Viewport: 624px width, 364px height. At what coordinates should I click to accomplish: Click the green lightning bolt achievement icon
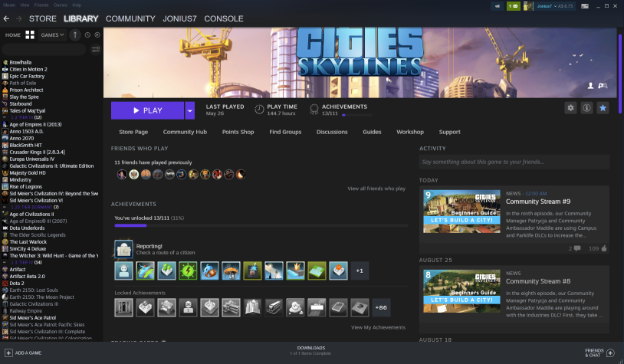(188, 271)
